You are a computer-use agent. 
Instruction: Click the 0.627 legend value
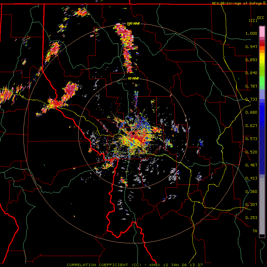coord(251,126)
